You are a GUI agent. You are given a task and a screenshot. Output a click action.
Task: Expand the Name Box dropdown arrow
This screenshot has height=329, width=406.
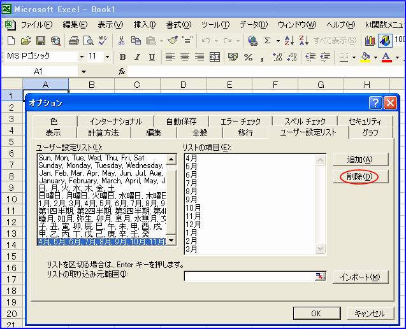coord(83,71)
